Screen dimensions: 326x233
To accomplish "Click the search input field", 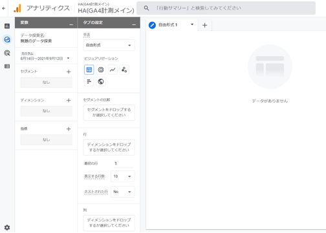I will coord(226,8).
